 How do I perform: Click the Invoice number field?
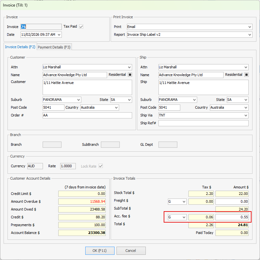coord(41,27)
